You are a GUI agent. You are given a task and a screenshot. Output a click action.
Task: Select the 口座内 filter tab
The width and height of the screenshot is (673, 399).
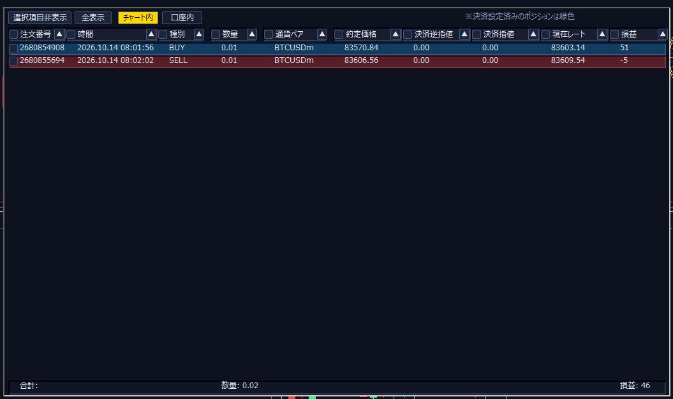[182, 18]
